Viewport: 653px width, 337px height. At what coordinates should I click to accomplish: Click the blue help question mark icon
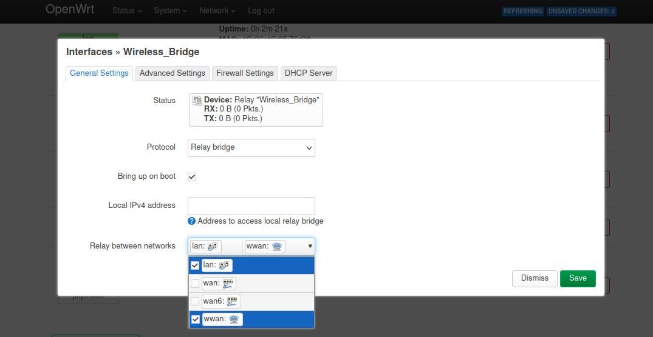point(192,221)
